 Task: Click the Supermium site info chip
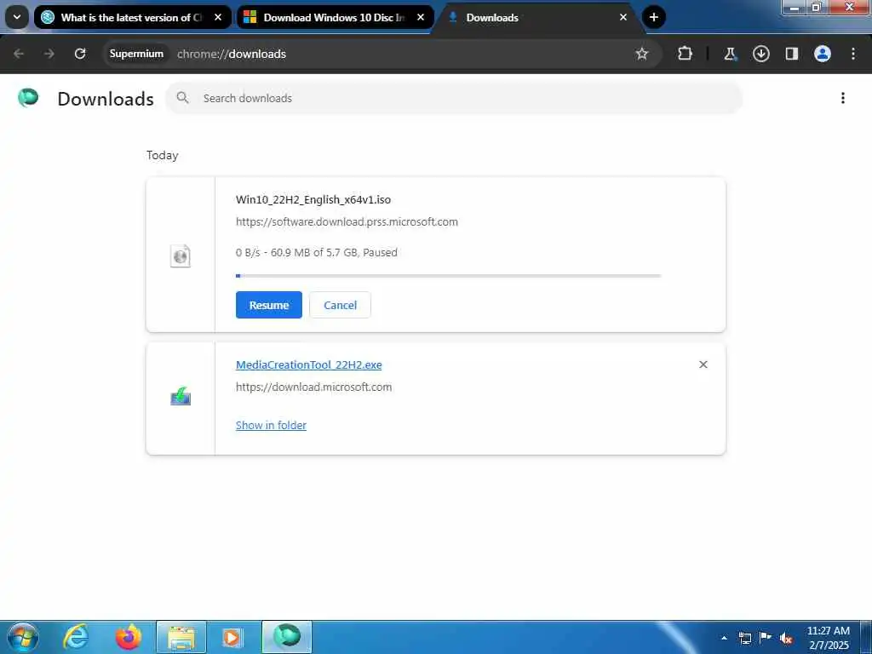coord(136,54)
